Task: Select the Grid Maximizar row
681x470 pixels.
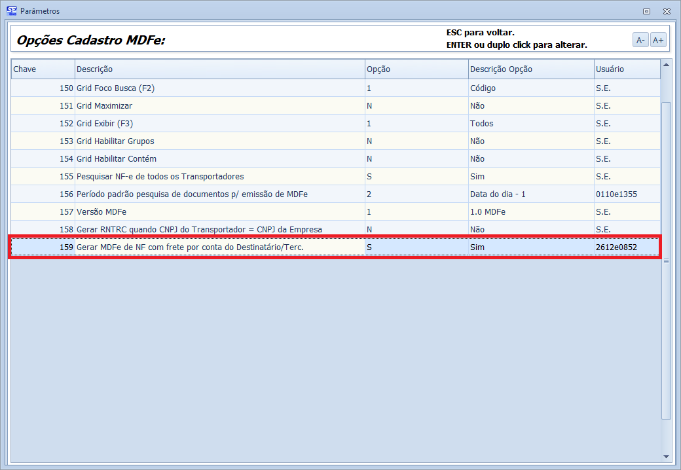Action: 219,105
